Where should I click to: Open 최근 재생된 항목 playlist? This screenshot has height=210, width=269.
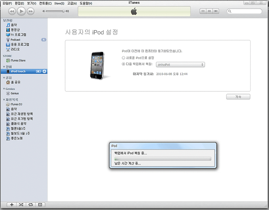(x=24, y=114)
